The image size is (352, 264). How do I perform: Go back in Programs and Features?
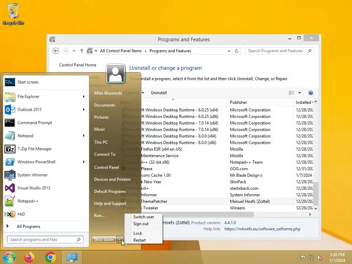(56, 51)
